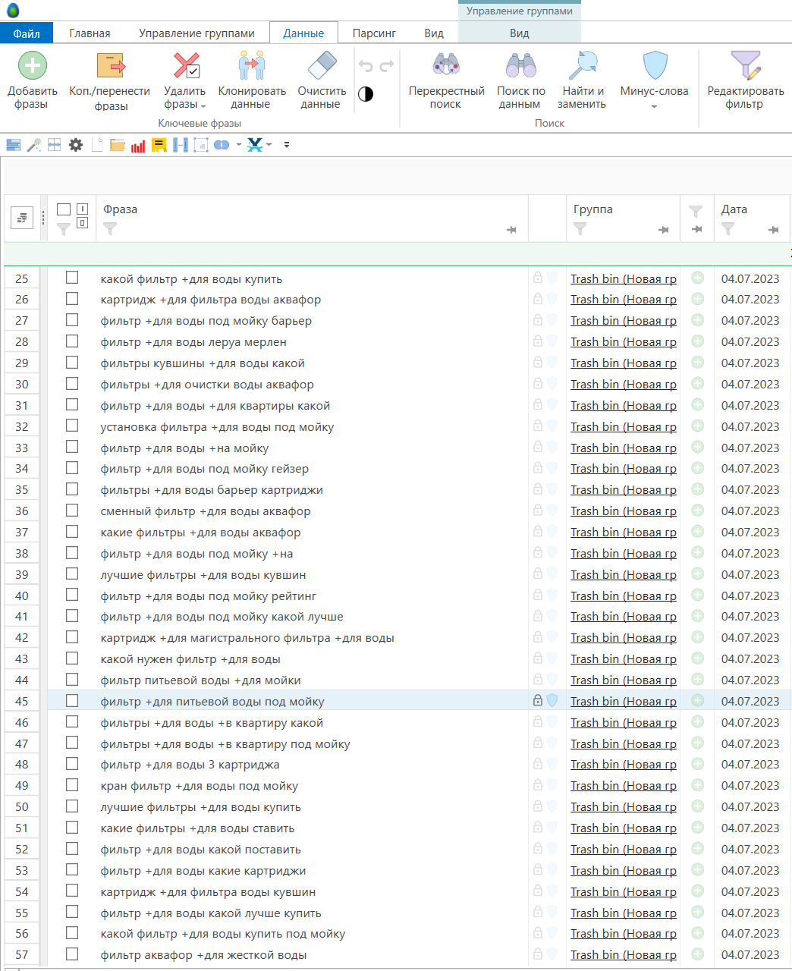Toggle the black-white contrast circle icon
This screenshot has height=971, width=792.
click(366, 94)
